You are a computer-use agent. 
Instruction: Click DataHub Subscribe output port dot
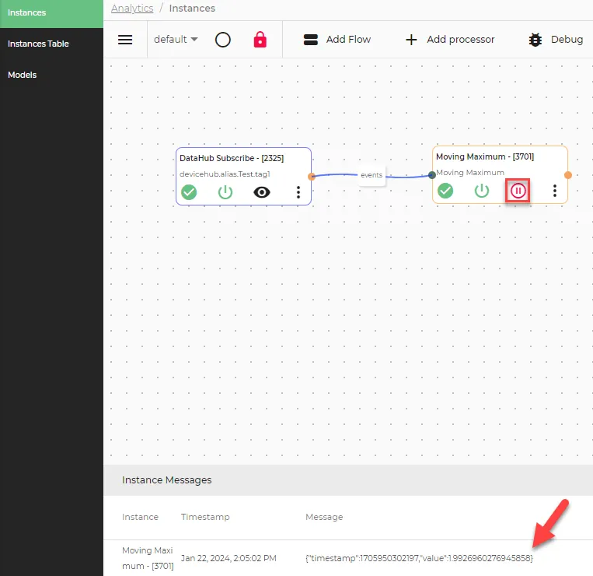click(311, 177)
